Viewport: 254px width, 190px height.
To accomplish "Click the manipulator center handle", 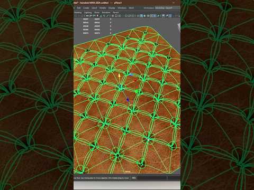I will point(121,86).
